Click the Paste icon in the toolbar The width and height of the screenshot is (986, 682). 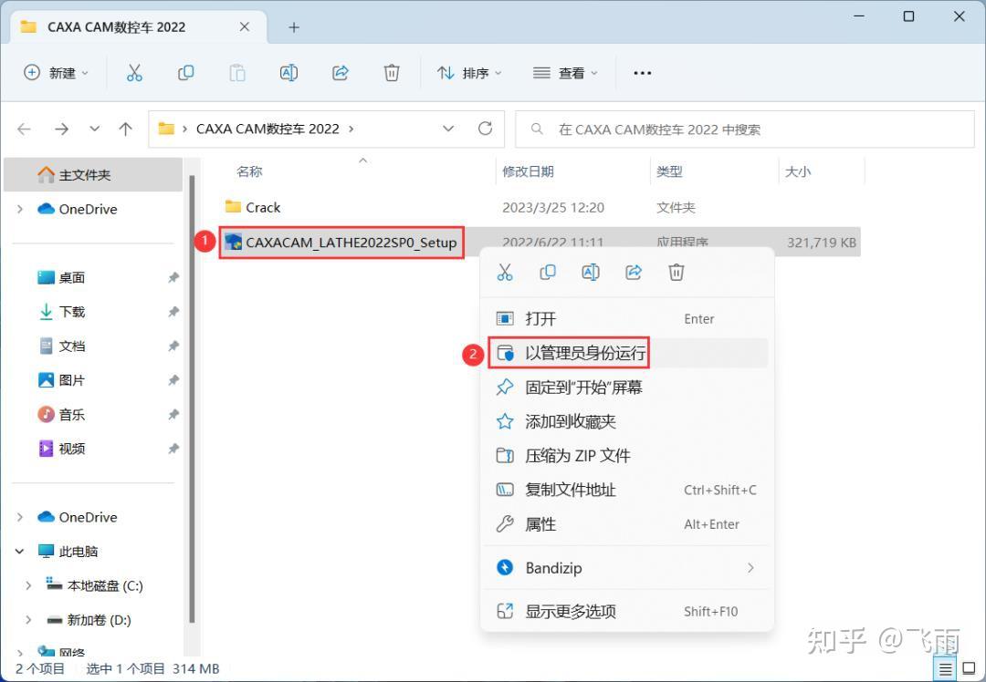tap(236, 72)
